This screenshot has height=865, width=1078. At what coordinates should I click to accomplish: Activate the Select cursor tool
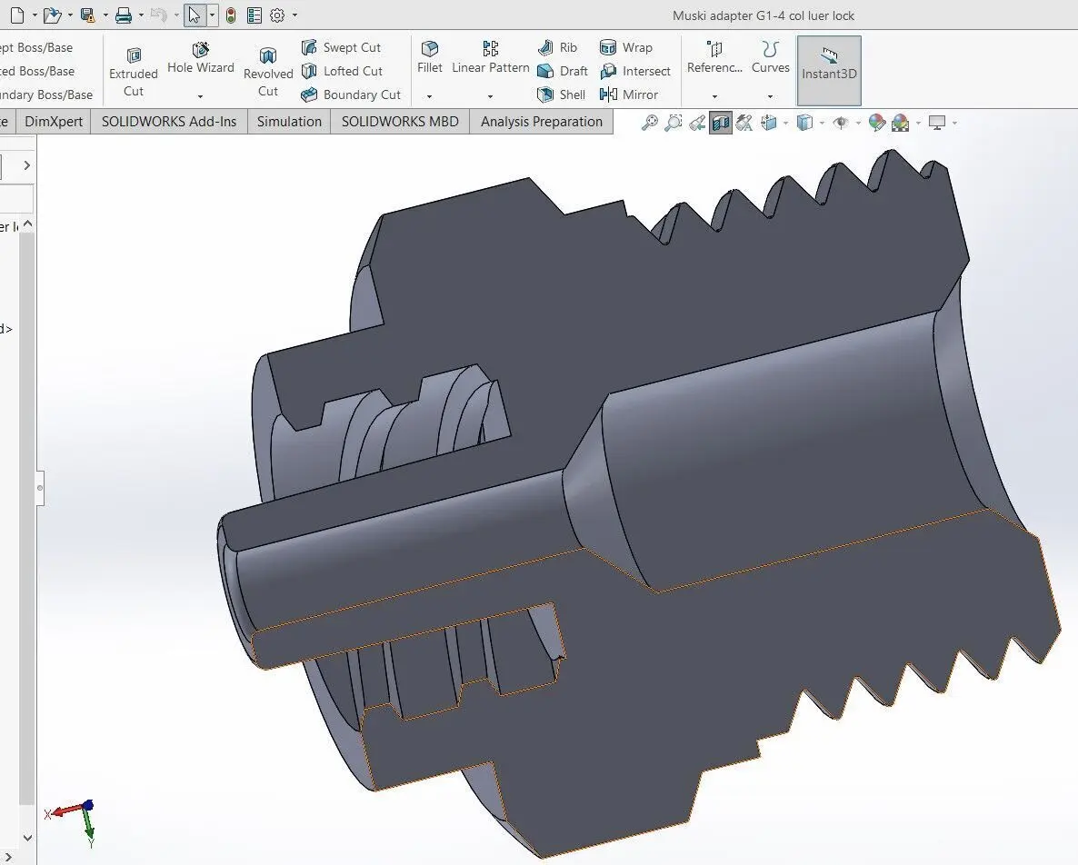195,15
